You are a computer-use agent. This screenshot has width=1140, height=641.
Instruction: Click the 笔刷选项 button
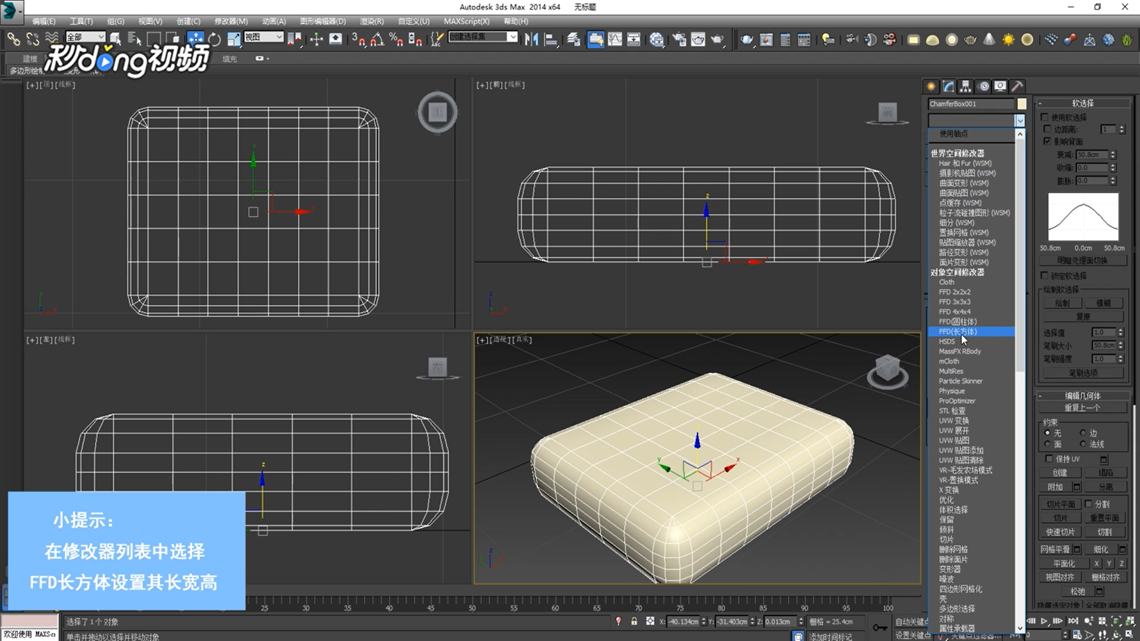click(x=1083, y=373)
